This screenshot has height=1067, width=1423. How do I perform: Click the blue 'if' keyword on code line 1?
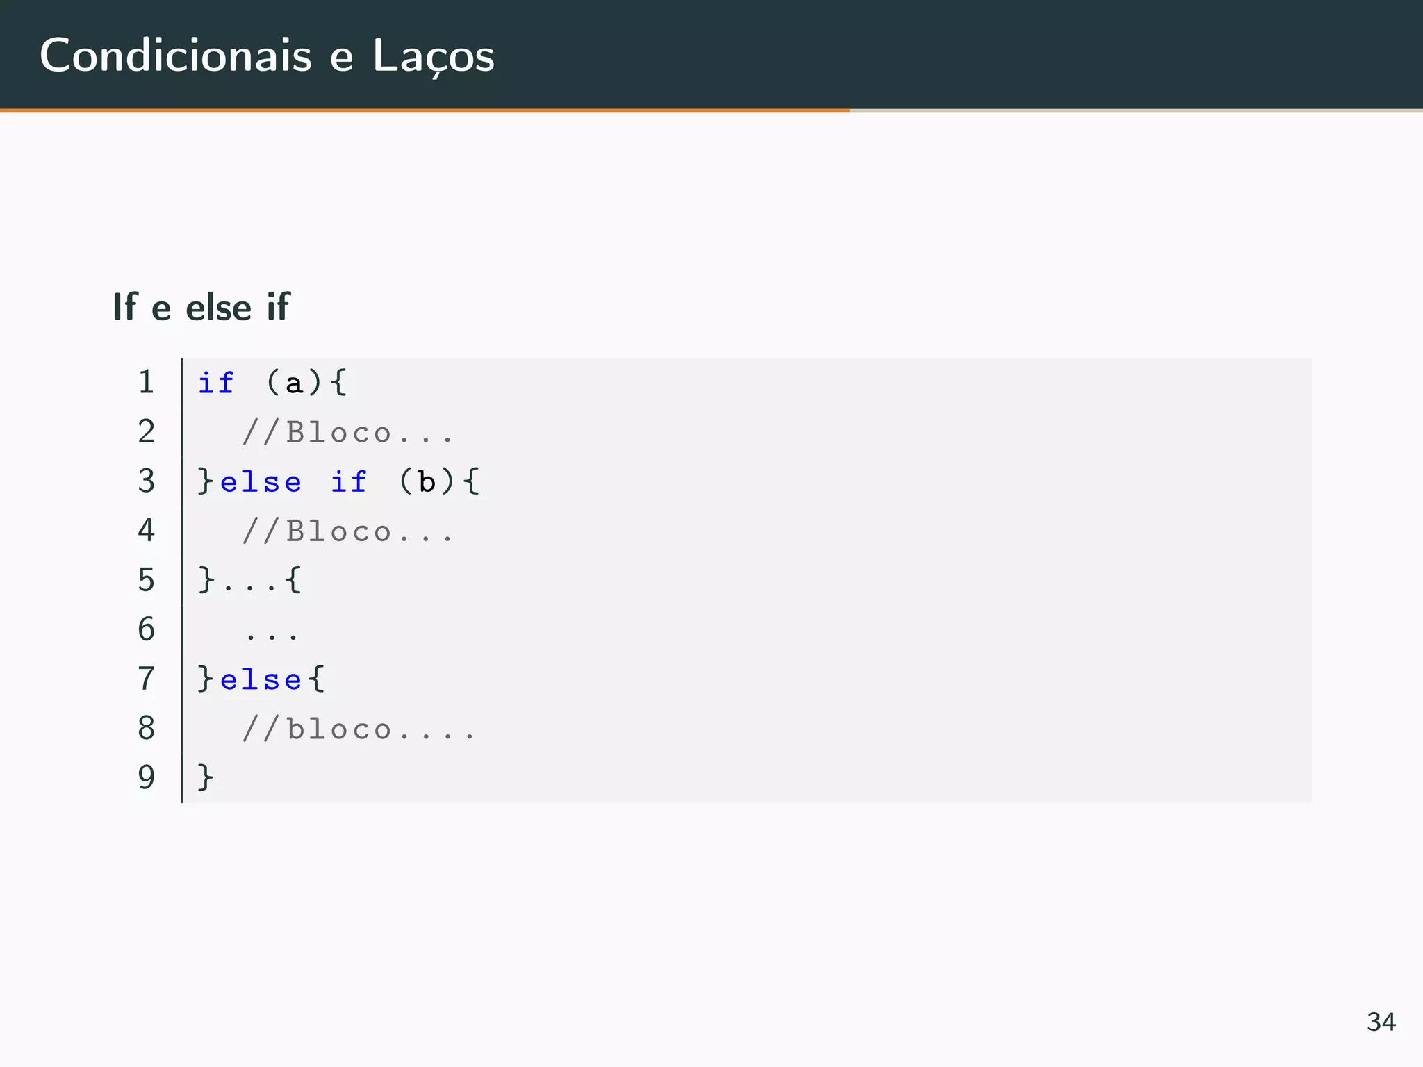point(216,383)
